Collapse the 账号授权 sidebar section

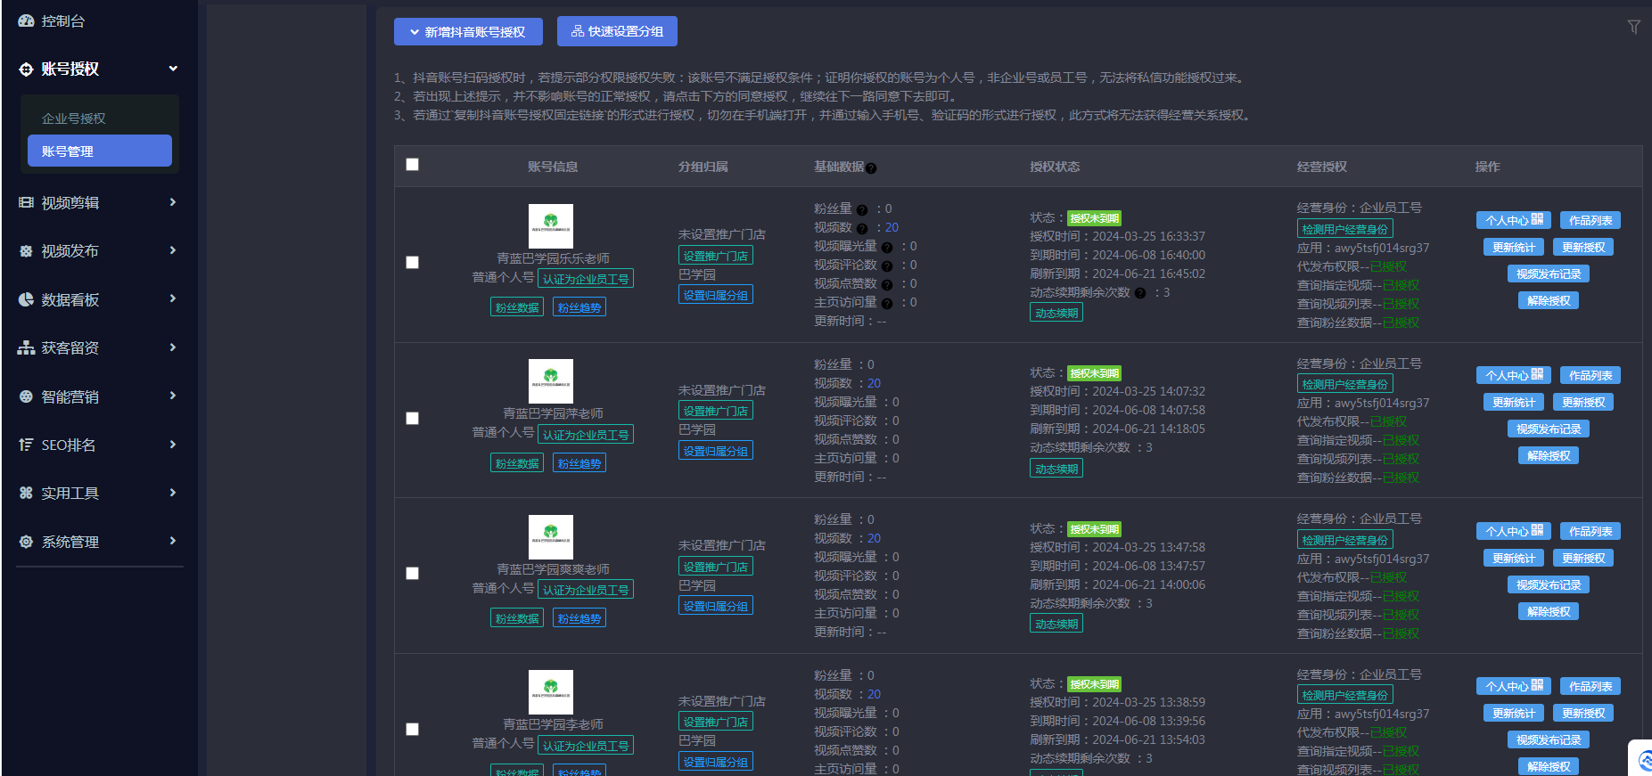click(x=98, y=69)
